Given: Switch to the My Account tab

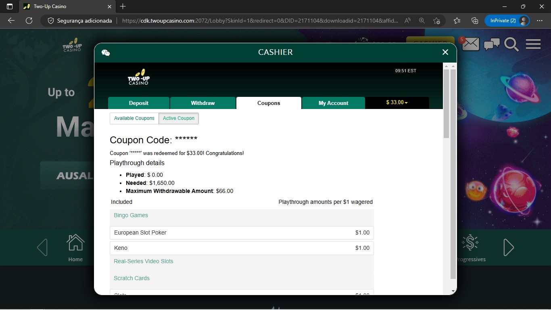Looking at the screenshot, I should [333, 103].
